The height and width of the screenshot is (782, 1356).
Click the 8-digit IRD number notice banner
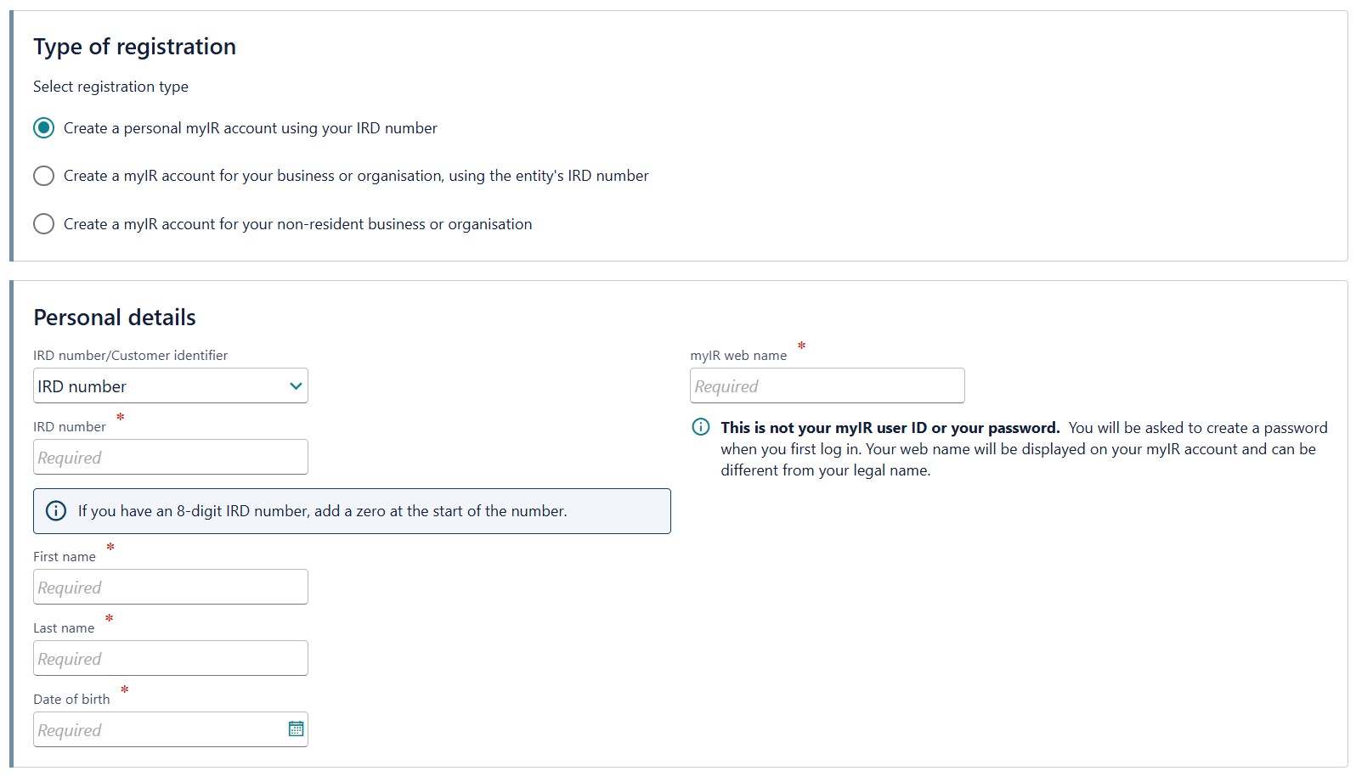(352, 510)
